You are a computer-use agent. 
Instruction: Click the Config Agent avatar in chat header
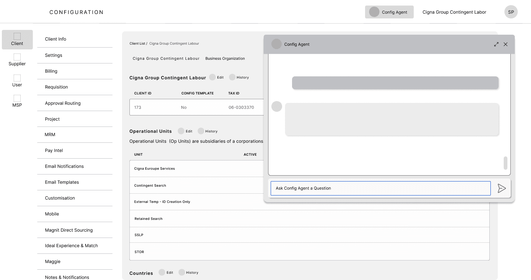tap(277, 44)
